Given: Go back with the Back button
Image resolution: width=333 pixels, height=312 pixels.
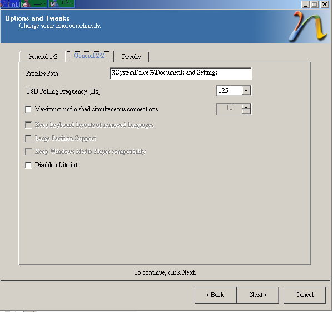Looking at the screenshot, I should point(215,295).
